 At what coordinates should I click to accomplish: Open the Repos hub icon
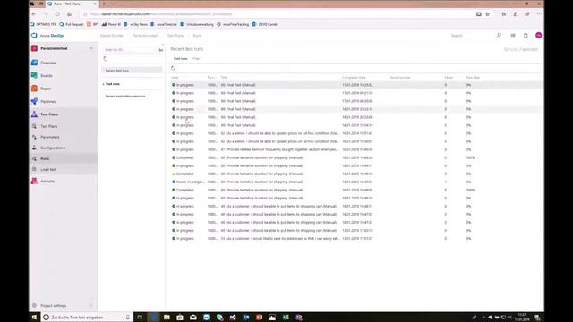click(34, 89)
